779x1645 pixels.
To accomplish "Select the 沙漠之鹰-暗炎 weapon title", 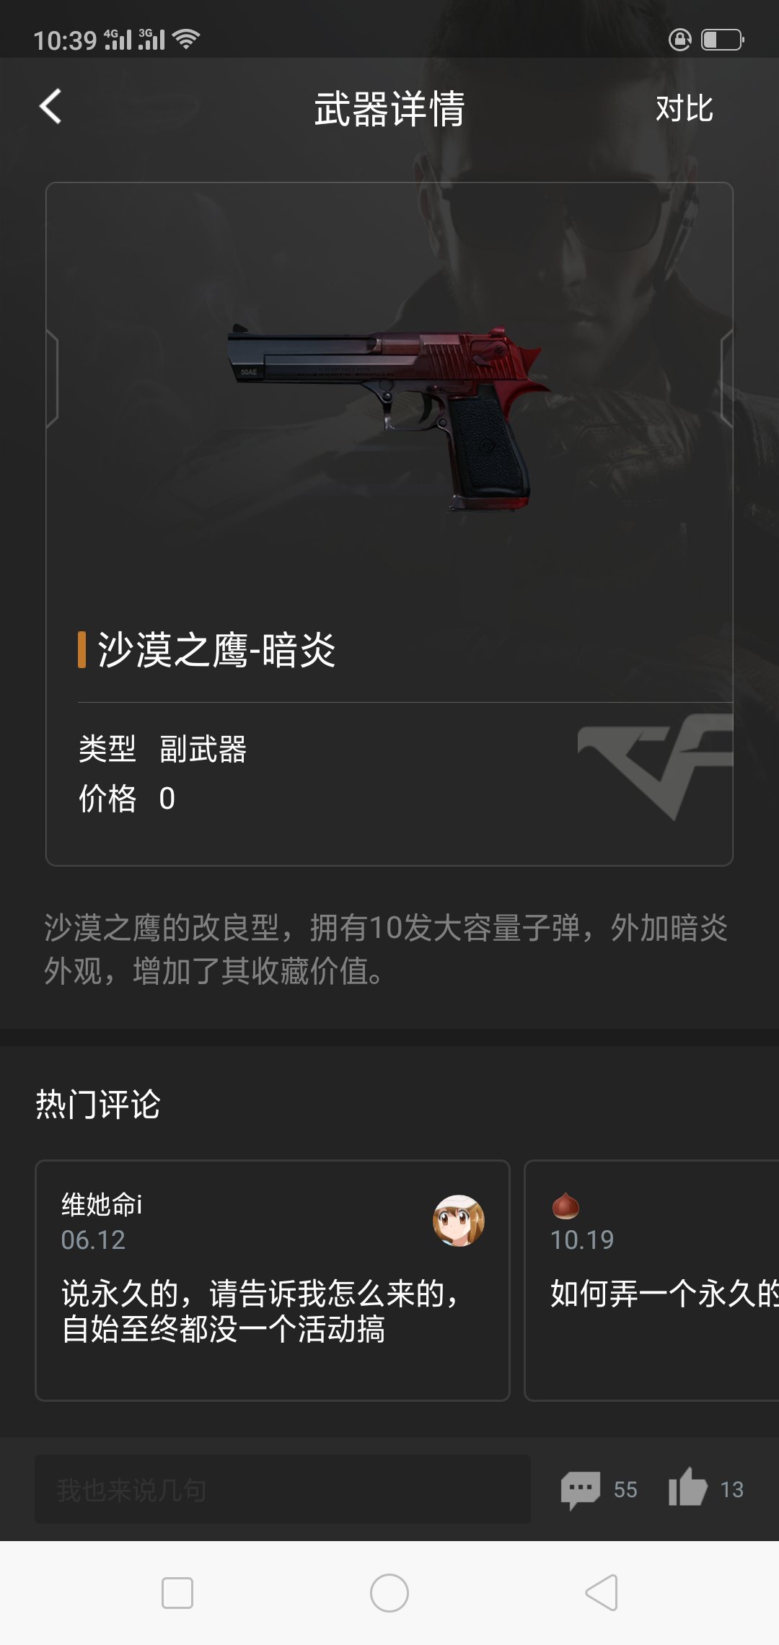I will [x=216, y=650].
